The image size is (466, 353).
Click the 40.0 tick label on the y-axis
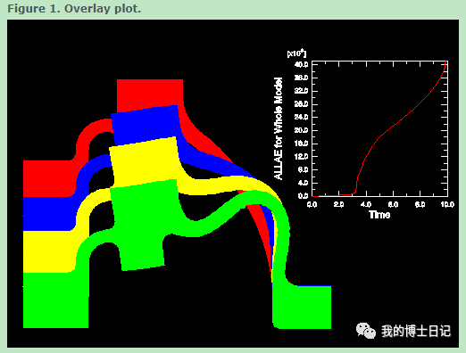pos(301,64)
